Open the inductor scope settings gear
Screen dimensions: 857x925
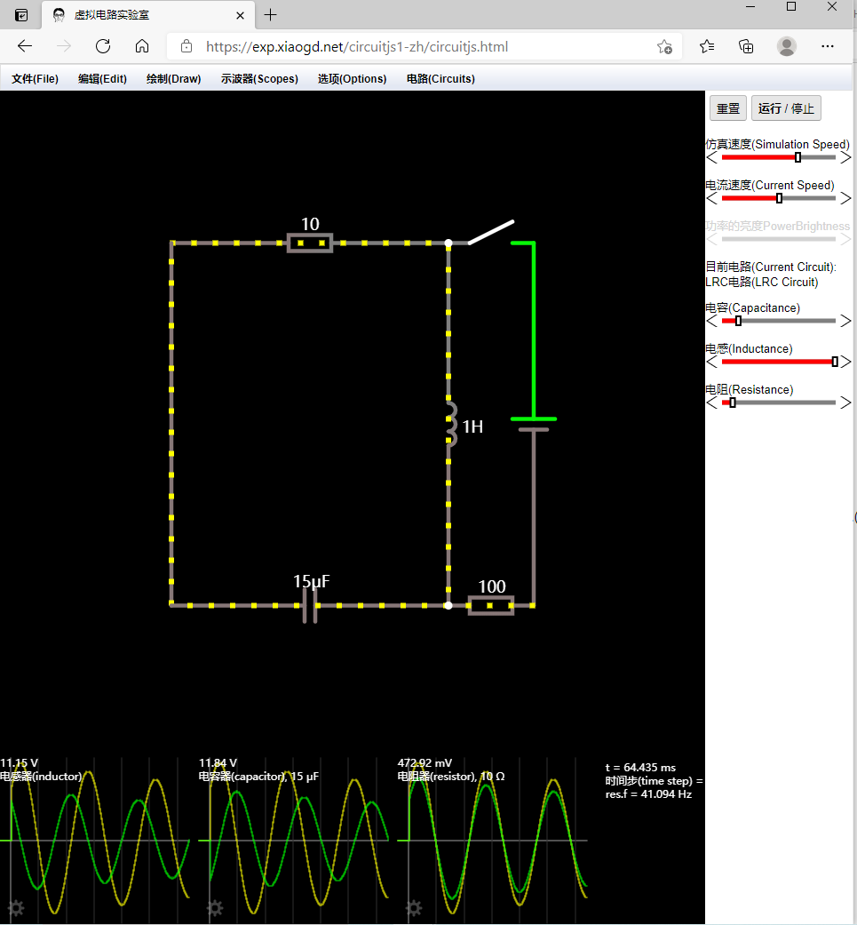(16, 908)
